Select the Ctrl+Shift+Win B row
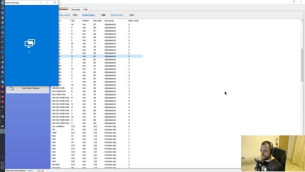 pyautogui.click(x=97, y=91)
